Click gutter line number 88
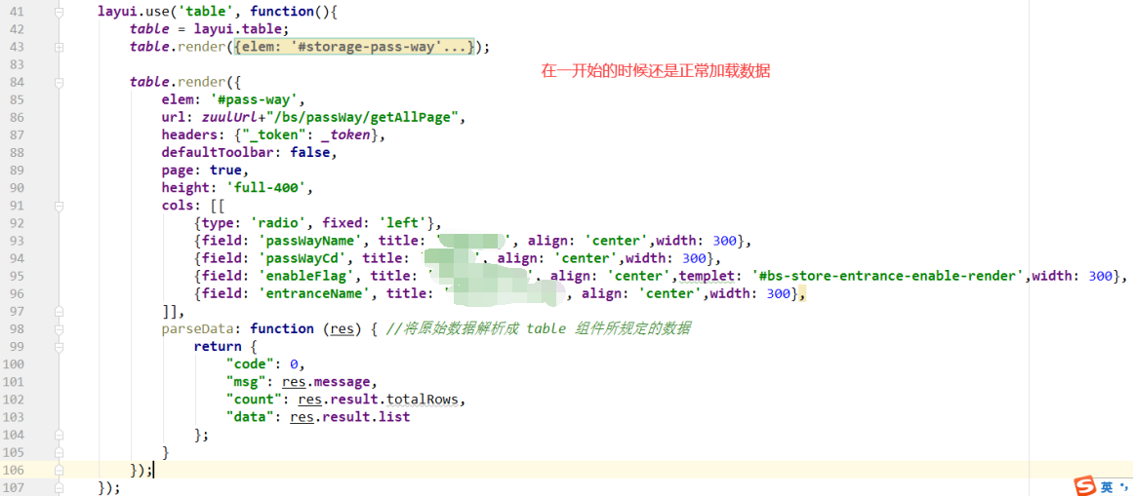This screenshot has height=496, width=1133. click(16, 152)
